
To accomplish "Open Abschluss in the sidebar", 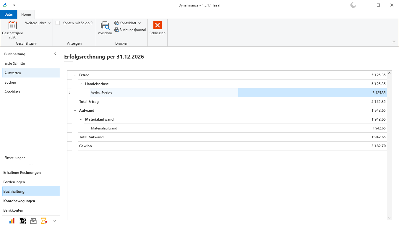I will (31, 92).
